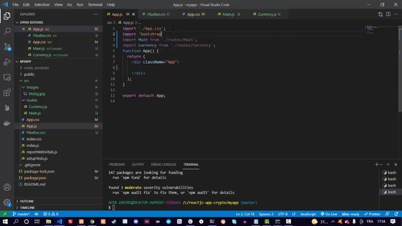Open btcbg.jpg in the explorer

click(x=37, y=94)
